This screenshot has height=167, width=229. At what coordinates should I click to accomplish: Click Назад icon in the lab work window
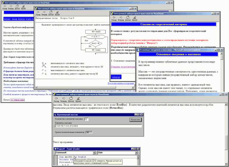56,98
